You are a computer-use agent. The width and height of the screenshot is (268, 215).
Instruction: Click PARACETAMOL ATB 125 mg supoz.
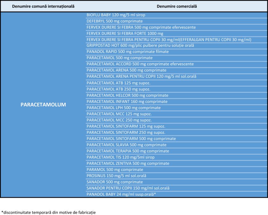point(176,83)
